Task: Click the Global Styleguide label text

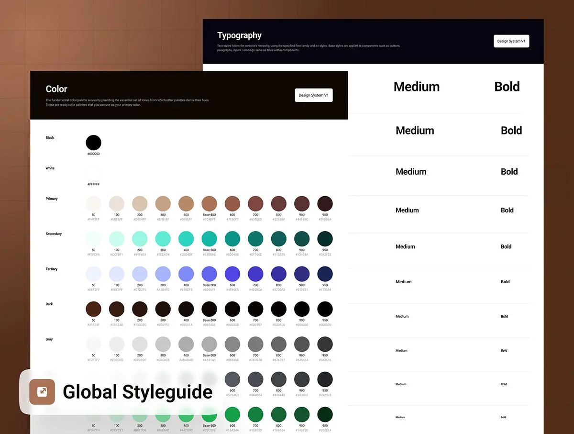Action: (137, 392)
